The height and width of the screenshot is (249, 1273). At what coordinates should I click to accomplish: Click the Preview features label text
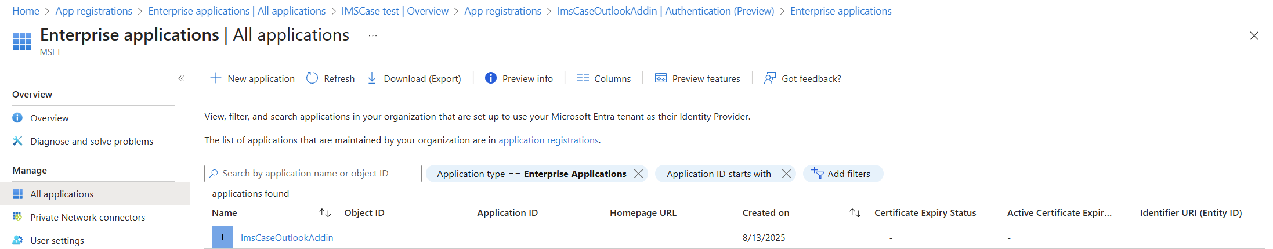click(706, 78)
